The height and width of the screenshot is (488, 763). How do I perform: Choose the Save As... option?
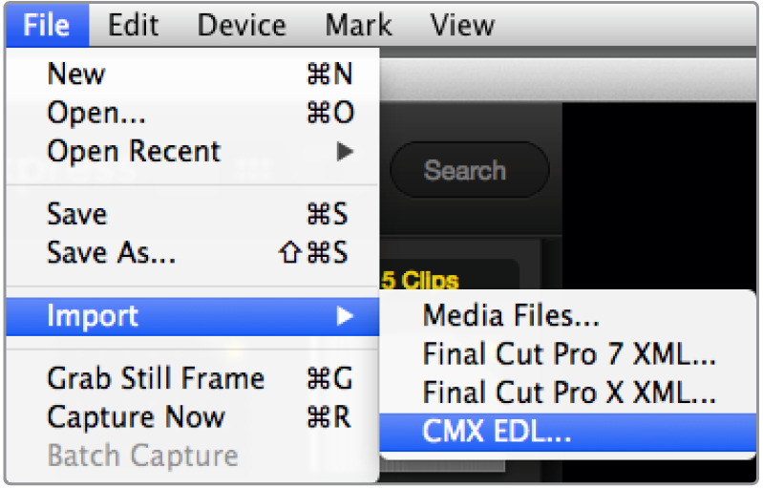(x=111, y=253)
